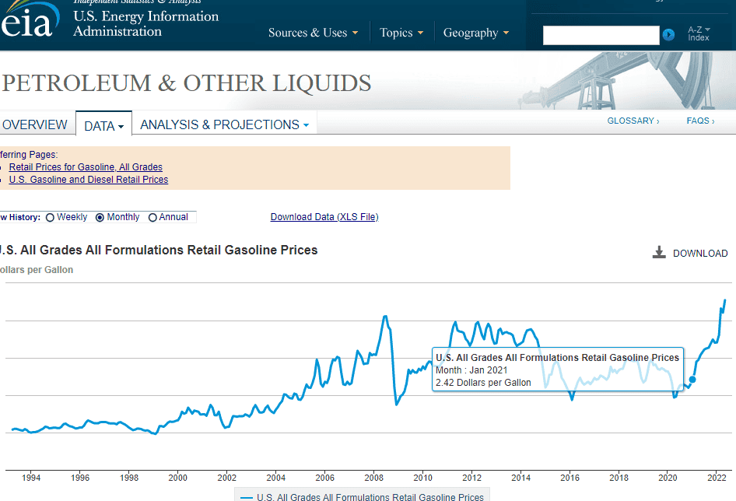Click the 2000 x-axis label
The width and height of the screenshot is (736, 501).
[x=178, y=478]
